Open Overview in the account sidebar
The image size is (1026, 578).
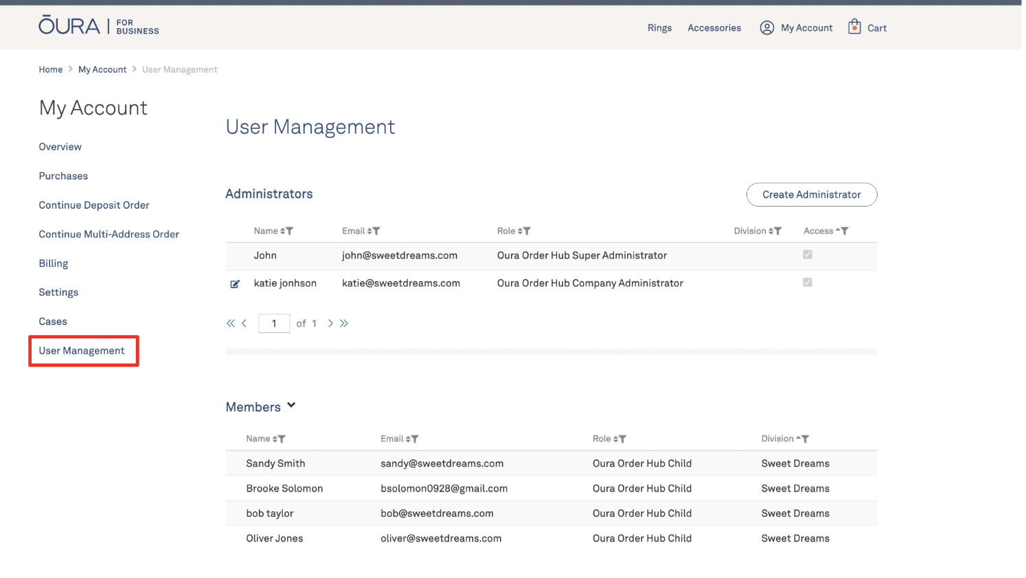click(60, 147)
